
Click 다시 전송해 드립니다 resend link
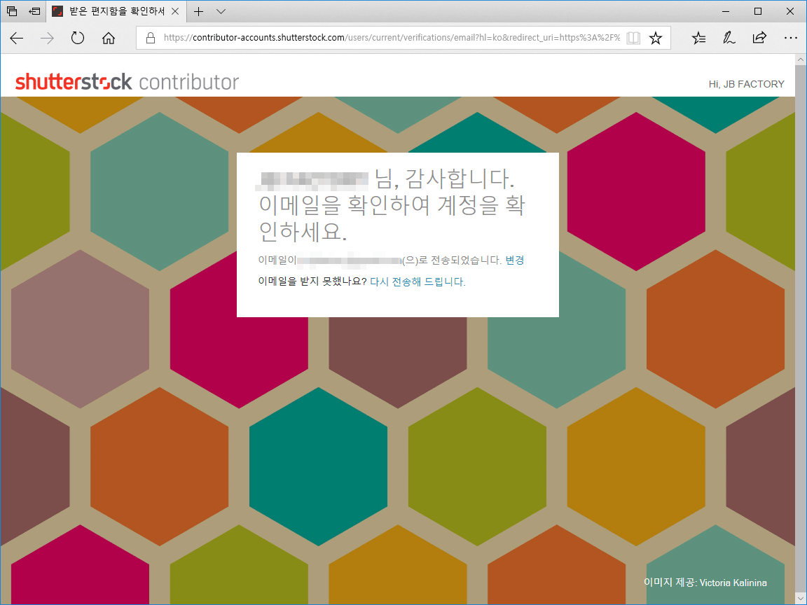[418, 282]
